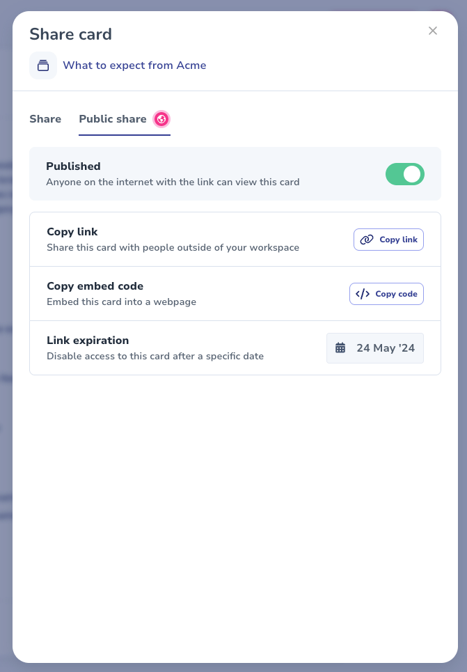This screenshot has height=672, width=467.
Task: Close the Share card dialog
Action: pyautogui.click(x=433, y=31)
